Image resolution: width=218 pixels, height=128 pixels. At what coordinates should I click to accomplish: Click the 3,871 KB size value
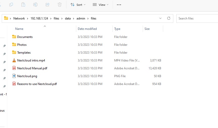tap(155, 60)
